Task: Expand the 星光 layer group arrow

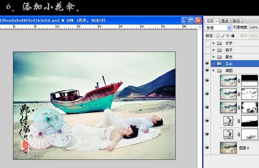Action: coord(214,57)
